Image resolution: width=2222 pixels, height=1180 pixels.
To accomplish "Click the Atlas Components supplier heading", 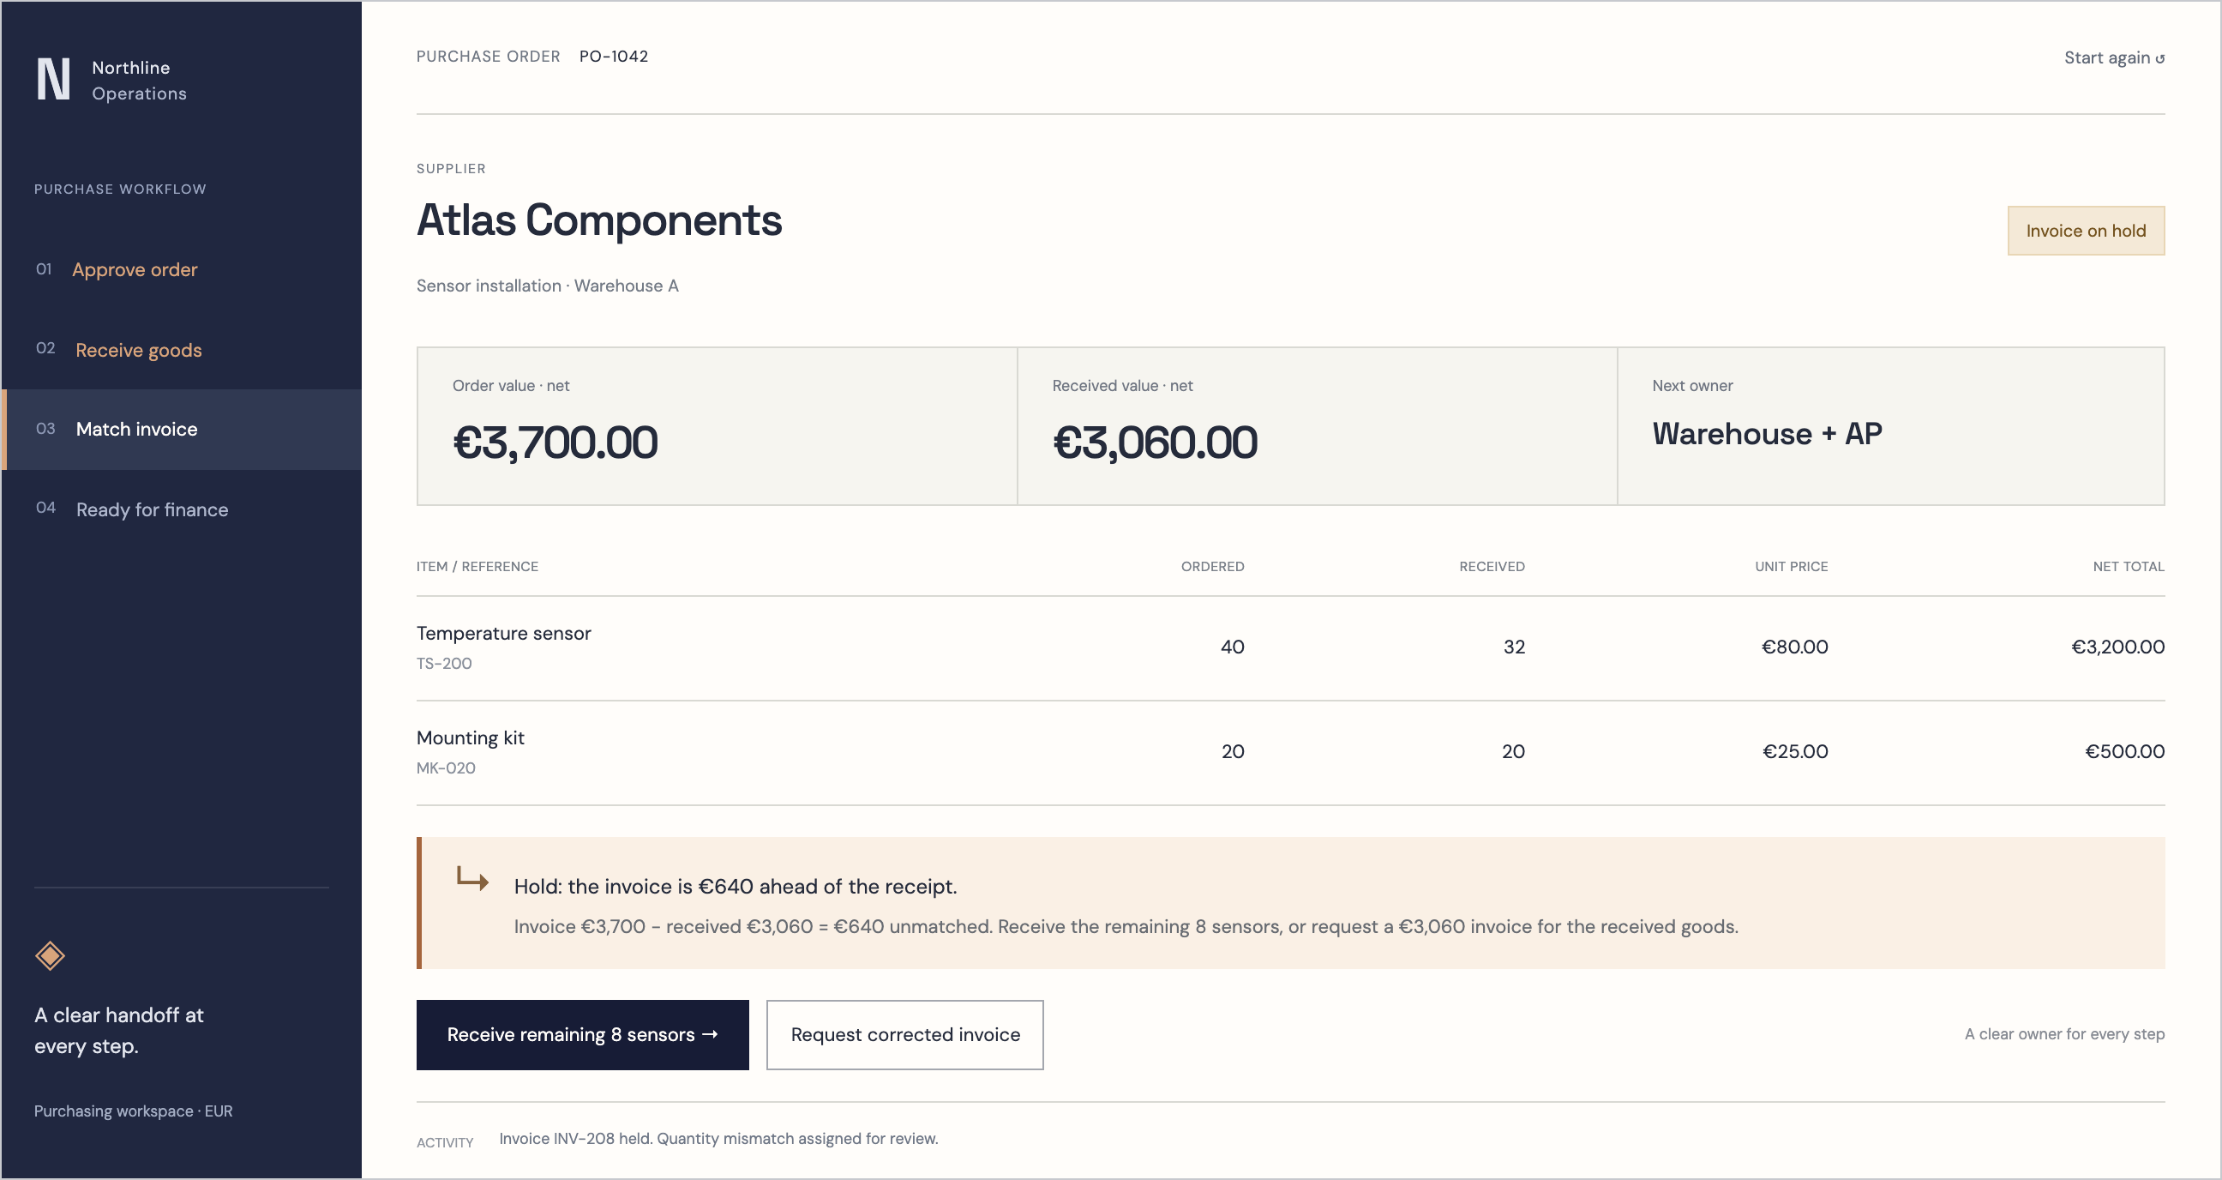I will (x=599, y=220).
